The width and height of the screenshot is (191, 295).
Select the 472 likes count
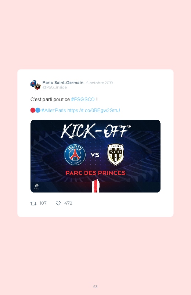click(68, 203)
